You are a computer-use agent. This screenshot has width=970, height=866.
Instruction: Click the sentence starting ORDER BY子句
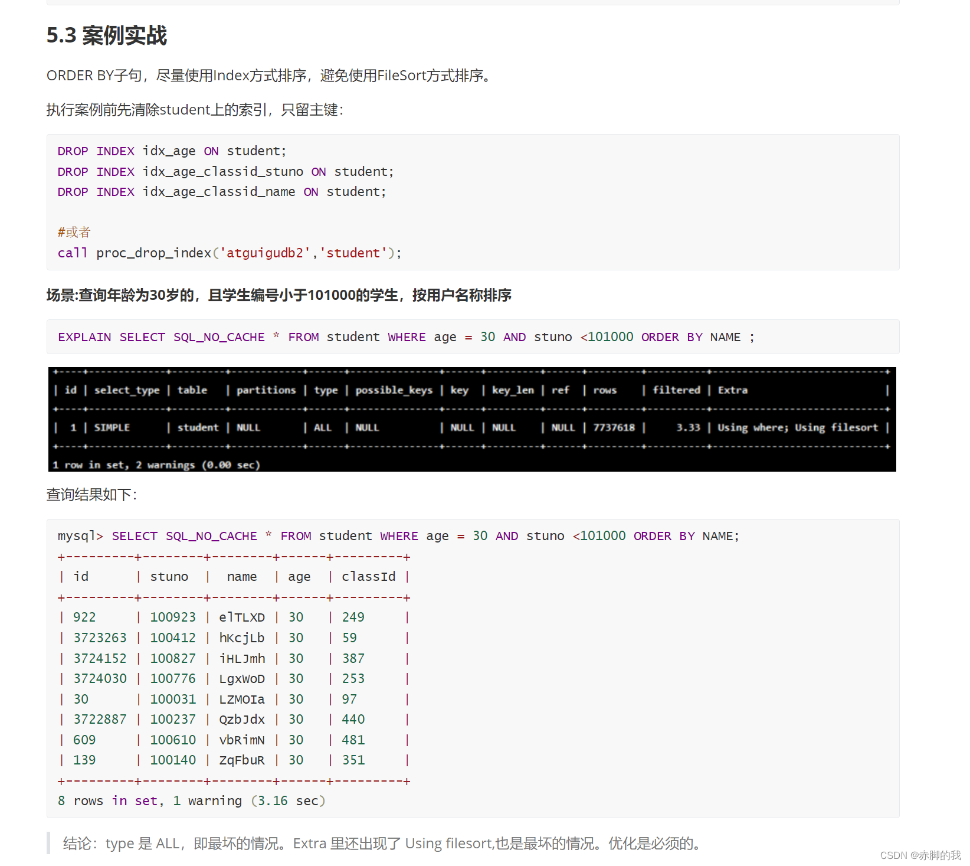[268, 76]
